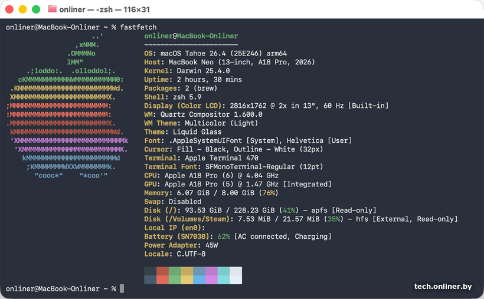The width and height of the screenshot is (484, 299).
Task: Click the 'Host: MacBook Neo' line
Action: click(230, 62)
